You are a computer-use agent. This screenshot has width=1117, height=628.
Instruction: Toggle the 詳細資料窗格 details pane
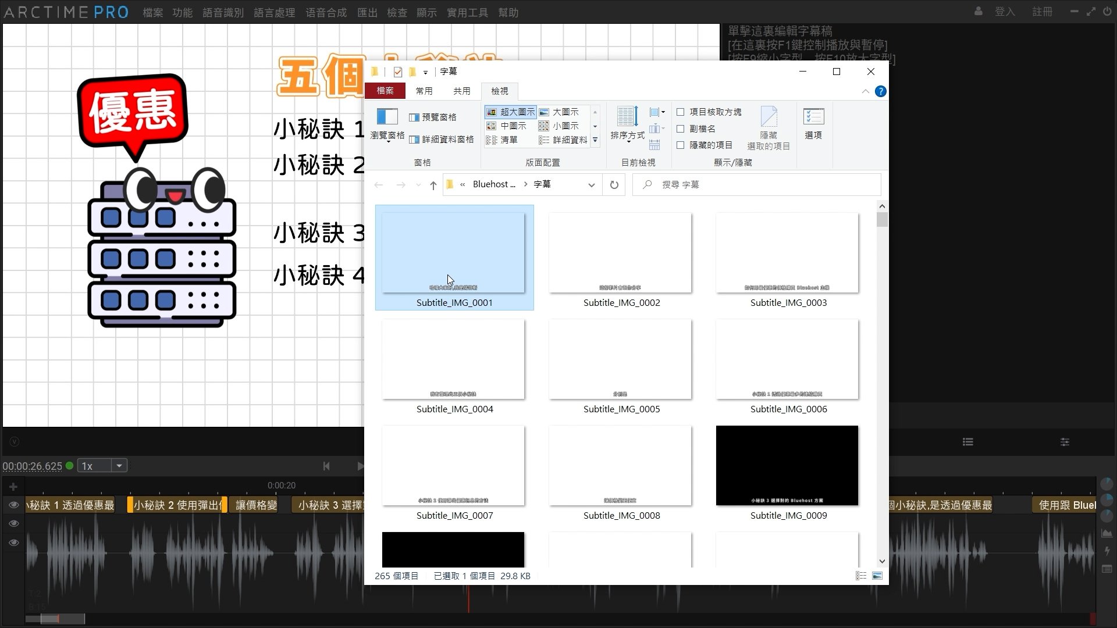point(442,140)
